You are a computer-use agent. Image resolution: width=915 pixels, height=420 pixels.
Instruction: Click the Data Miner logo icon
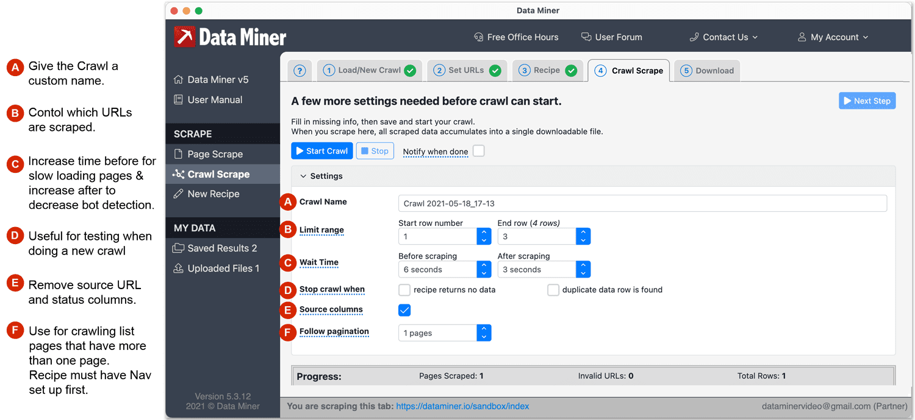coord(184,37)
